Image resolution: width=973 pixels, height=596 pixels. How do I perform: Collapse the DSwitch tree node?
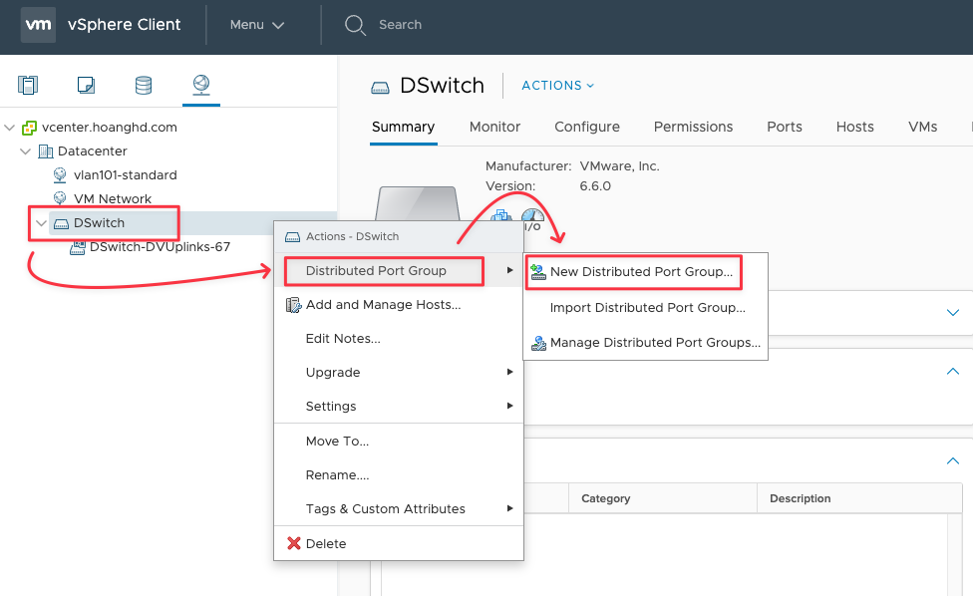click(42, 223)
